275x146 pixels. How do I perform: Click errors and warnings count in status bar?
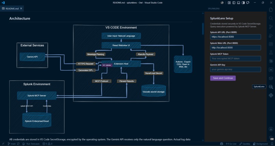click(47, 144)
